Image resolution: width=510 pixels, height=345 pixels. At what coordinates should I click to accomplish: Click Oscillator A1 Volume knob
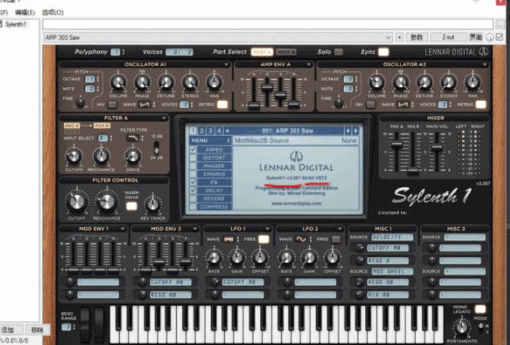tap(119, 82)
